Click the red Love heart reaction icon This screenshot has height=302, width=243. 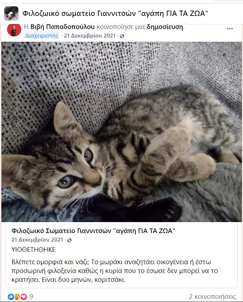click(x=24, y=297)
